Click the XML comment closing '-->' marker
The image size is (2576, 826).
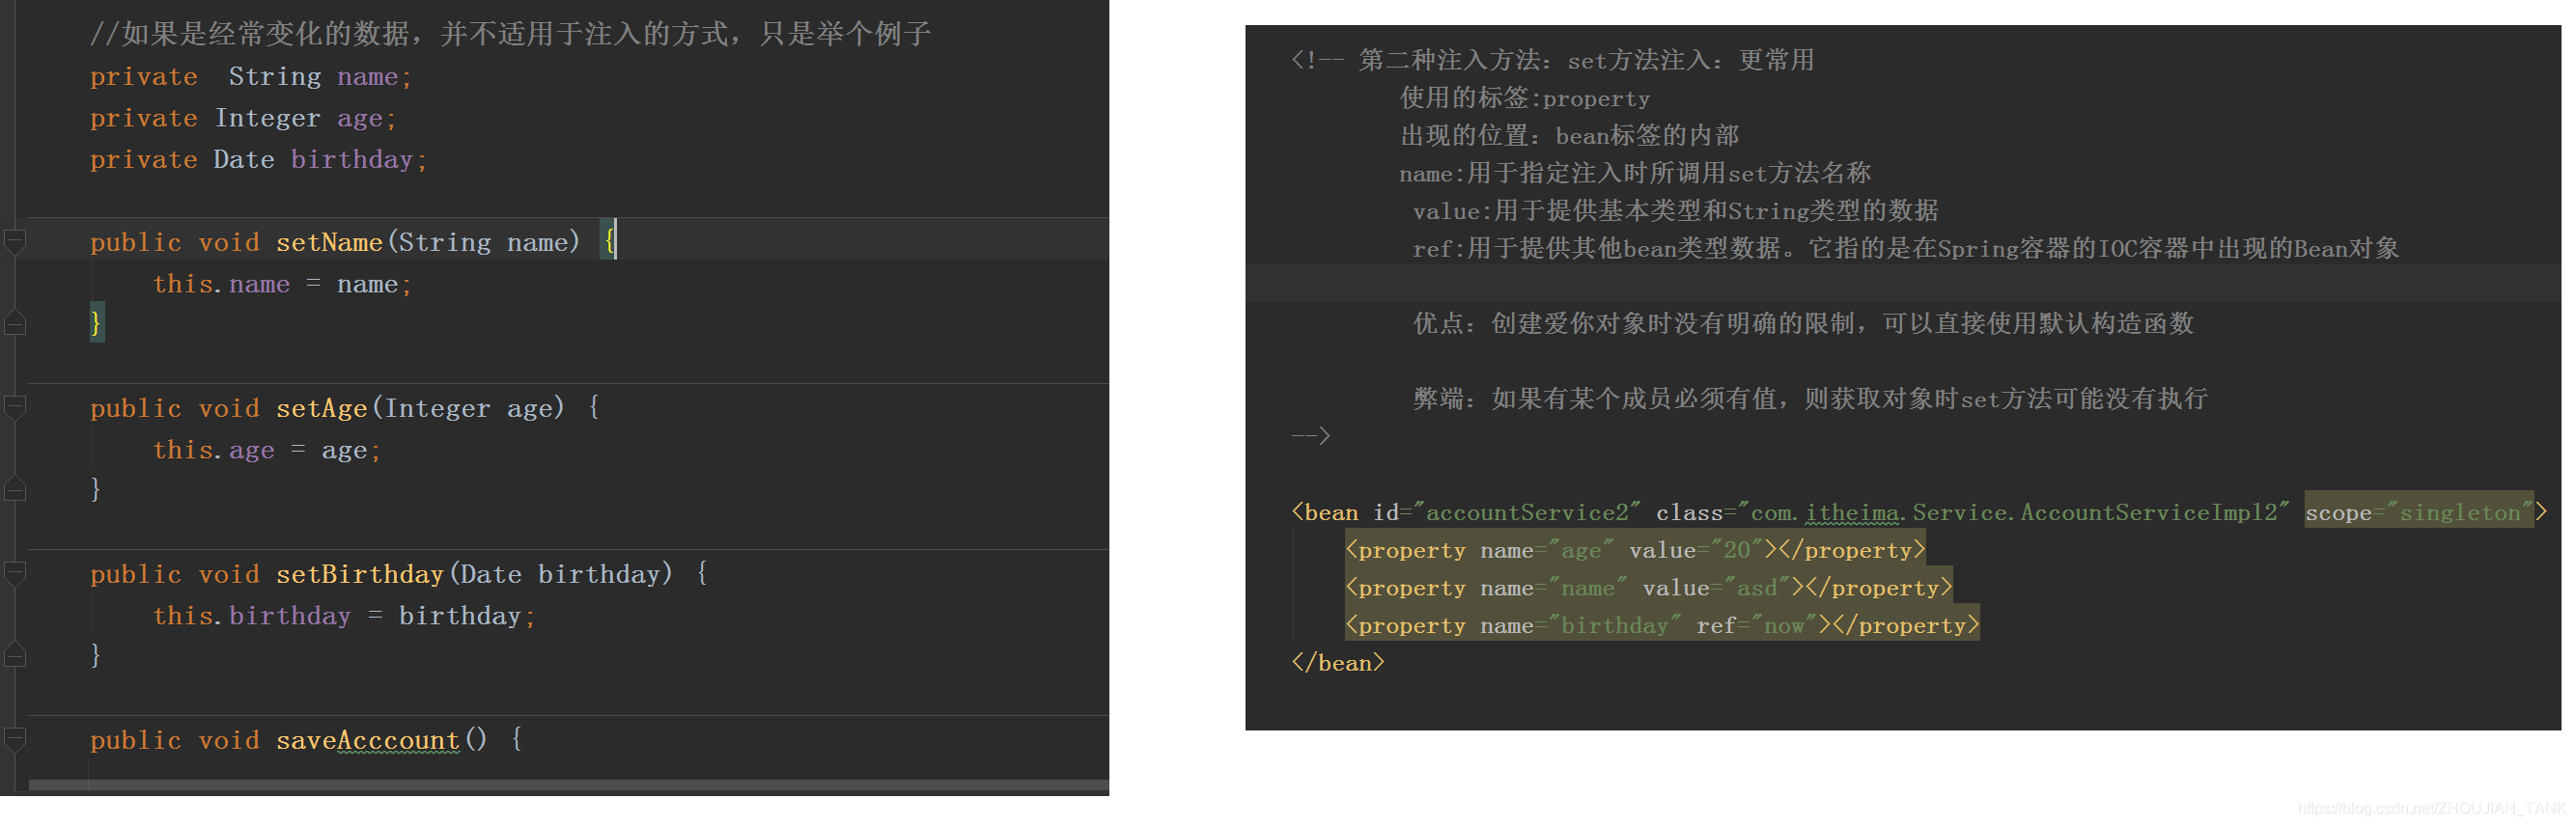pyautogui.click(x=1310, y=436)
